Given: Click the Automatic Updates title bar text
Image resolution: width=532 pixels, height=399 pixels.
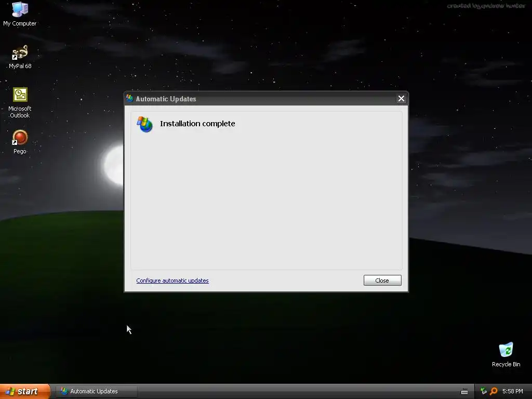Looking at the screenshot, I should coord(166,99).
